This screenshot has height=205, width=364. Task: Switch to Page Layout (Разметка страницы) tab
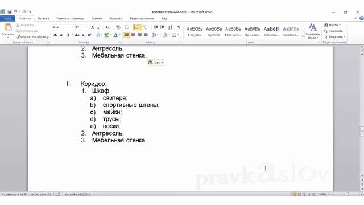pos(71,18)
